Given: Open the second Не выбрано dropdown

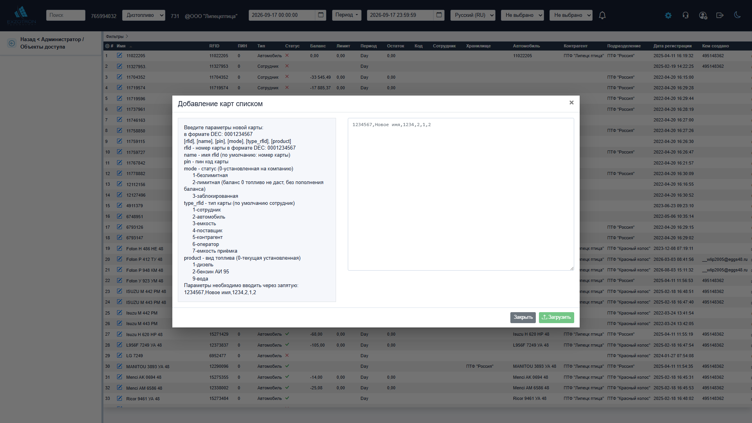Looking at the screenshot, I should pos(571,15).
